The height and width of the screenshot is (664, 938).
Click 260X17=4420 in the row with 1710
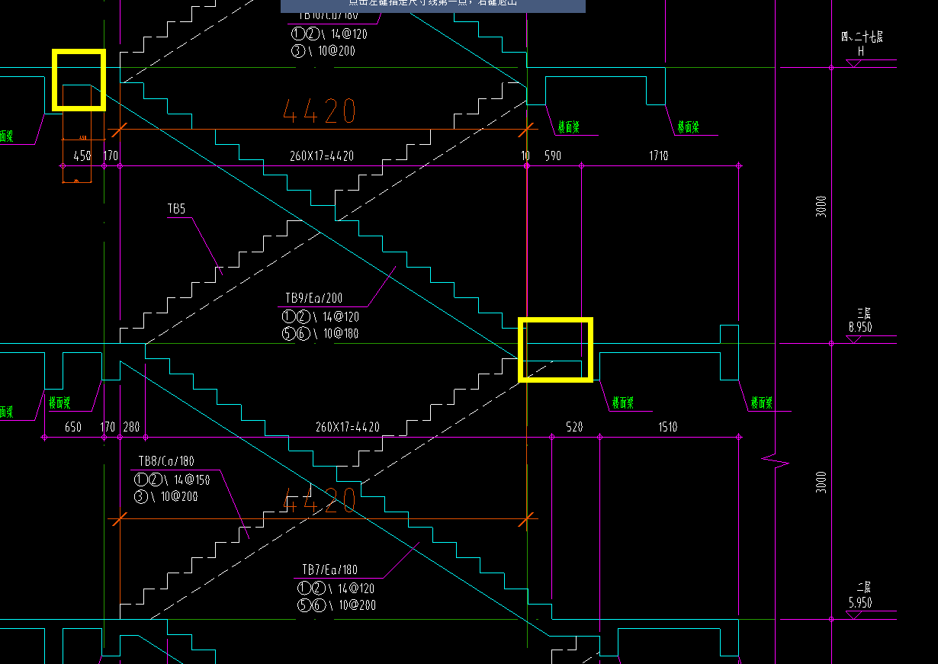pyautogui.click(x=322, y=156)
